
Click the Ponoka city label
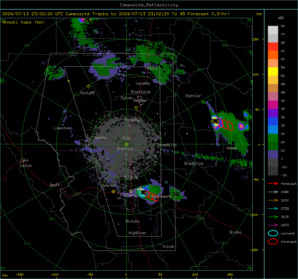(x=151, y=68)
